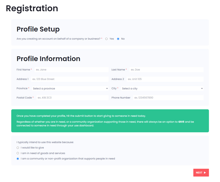Select "I am in need of goods" option
The width and height of the screenshot is (220, 182).
click(18, 153)
